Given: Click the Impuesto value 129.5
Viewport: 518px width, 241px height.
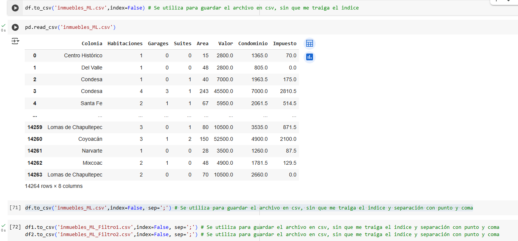Looking at the screenshot, I should (x=290, y=163).
